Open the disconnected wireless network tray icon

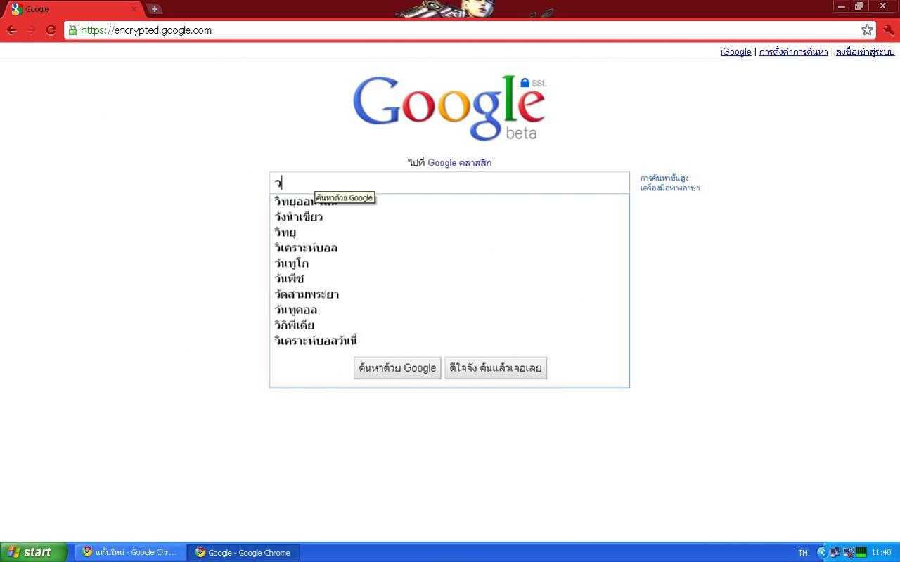(848, 552)
